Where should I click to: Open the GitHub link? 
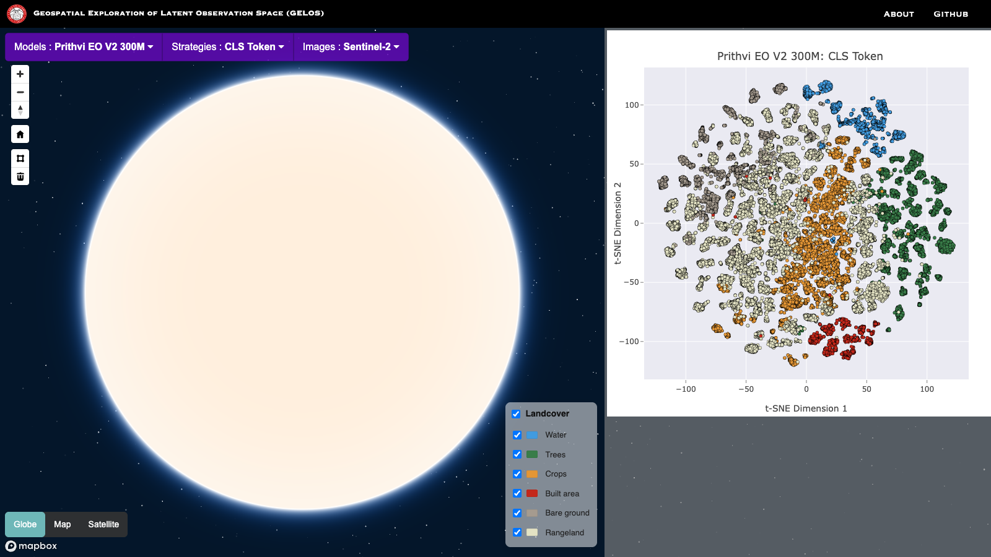coord(951,14)
